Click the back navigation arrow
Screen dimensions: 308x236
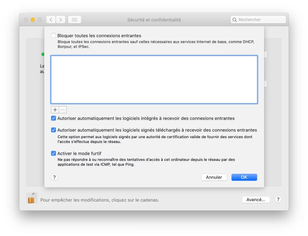point(51,20)
